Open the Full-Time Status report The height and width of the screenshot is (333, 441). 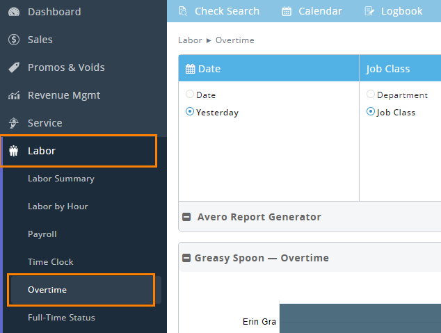tap(61, 318)
